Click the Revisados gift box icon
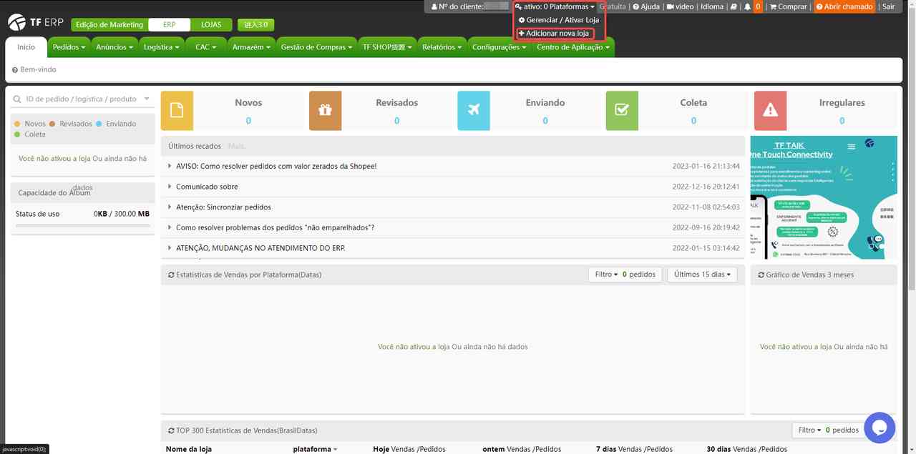Screen dimensions: 916x454 pyautogui.click(x=325, y=111)
